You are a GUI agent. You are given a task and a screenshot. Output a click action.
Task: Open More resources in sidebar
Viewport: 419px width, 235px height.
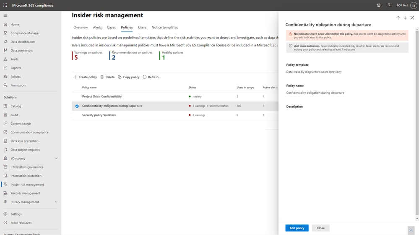coord(21,223)
